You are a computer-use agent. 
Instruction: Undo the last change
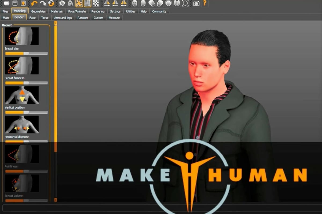(34, 3)
